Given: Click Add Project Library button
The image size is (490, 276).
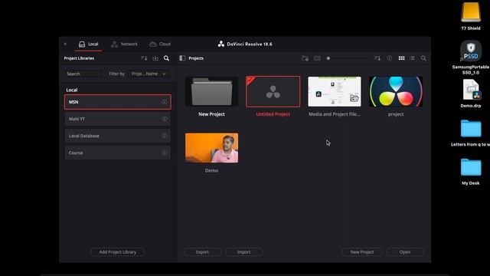Looking at the screenshot, I should (118, 252).
